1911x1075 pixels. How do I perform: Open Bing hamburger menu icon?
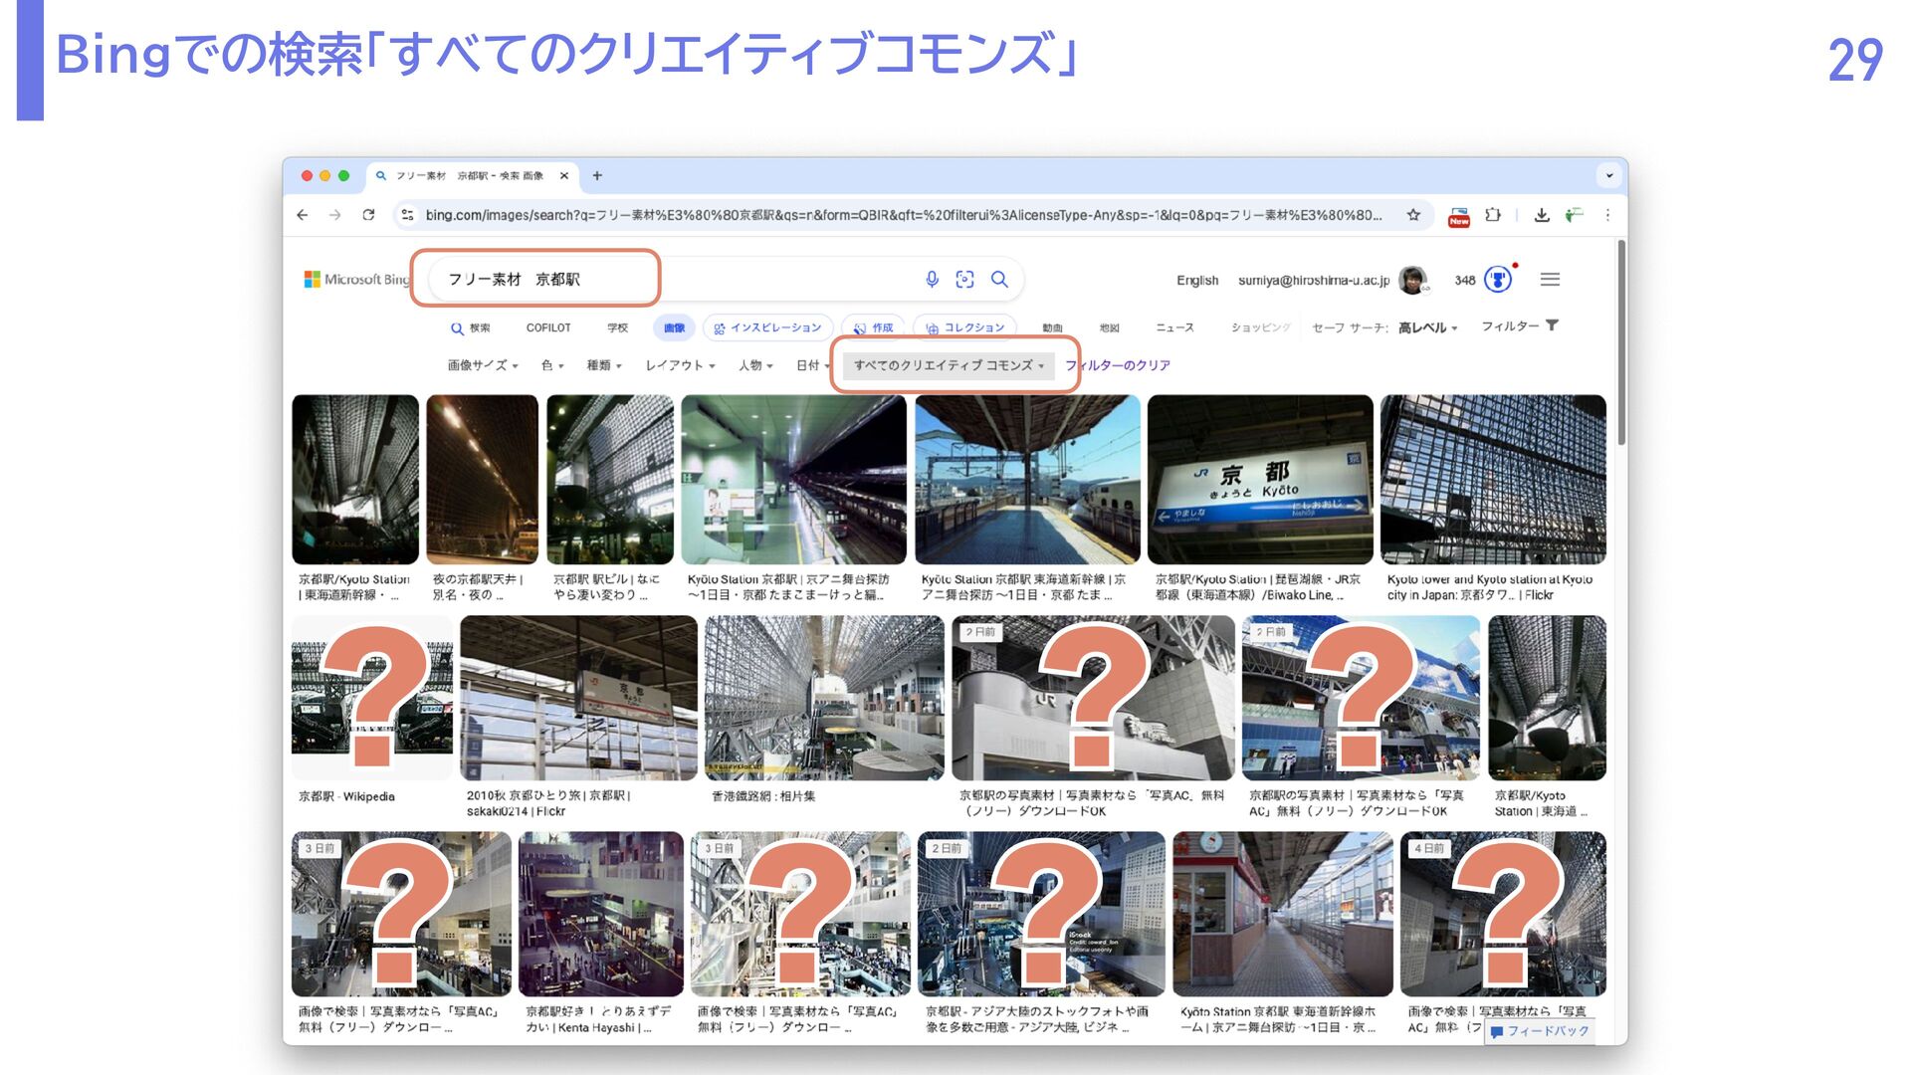(1550, 280)
